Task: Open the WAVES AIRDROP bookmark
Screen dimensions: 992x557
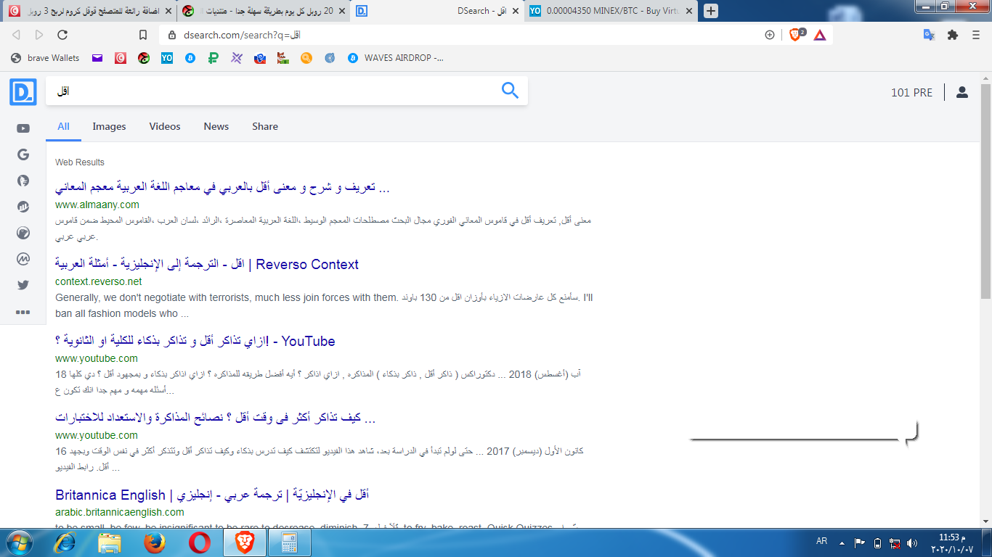Action: point(396,58)
